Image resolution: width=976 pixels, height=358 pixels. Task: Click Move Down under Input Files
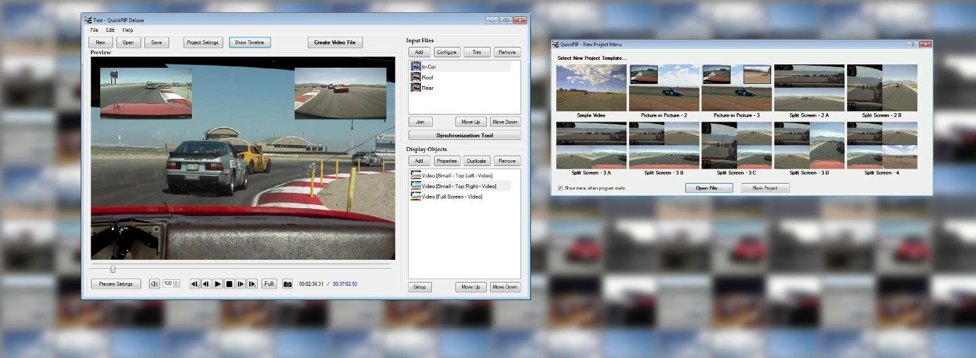505,122
